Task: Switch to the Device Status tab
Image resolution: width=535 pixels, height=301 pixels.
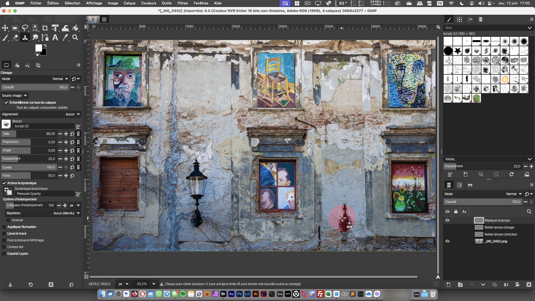Action: (x=17, y=65)
